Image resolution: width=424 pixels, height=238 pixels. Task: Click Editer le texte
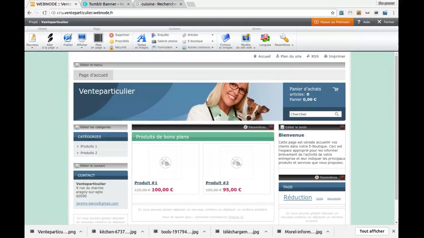pyautogui.click(x=293, y=127)
